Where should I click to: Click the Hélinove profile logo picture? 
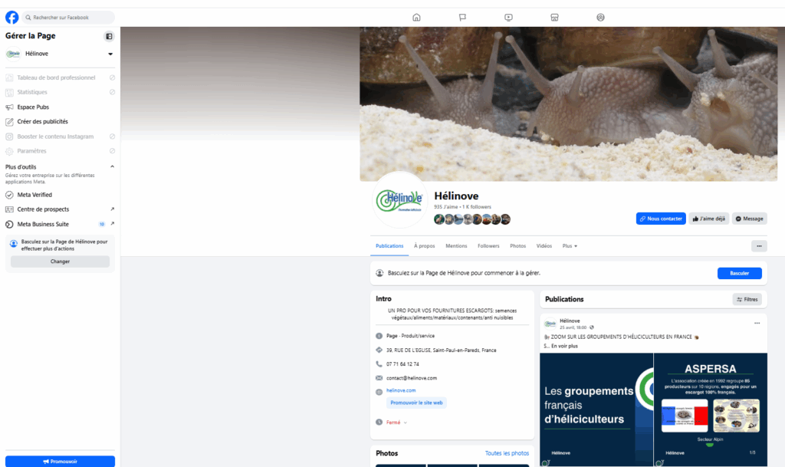399,199
